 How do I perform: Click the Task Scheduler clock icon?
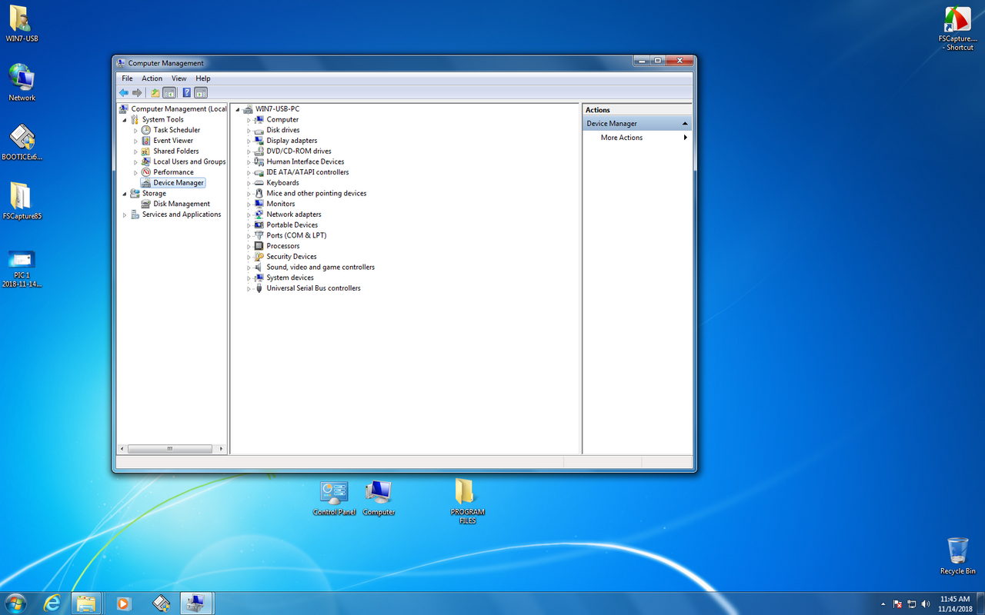point(146,130)
